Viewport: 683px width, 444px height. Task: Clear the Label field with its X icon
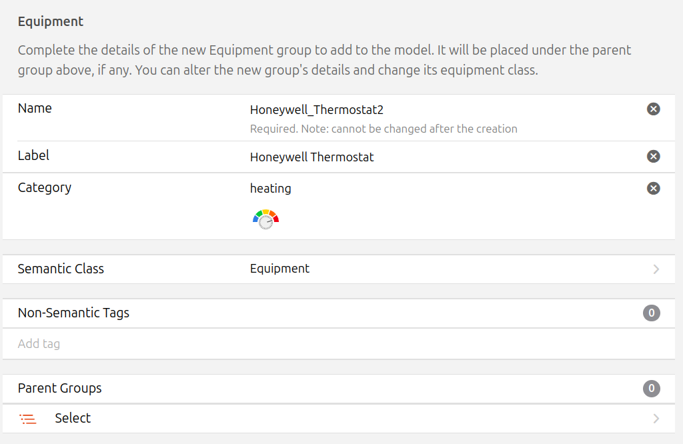pos(654,156)
